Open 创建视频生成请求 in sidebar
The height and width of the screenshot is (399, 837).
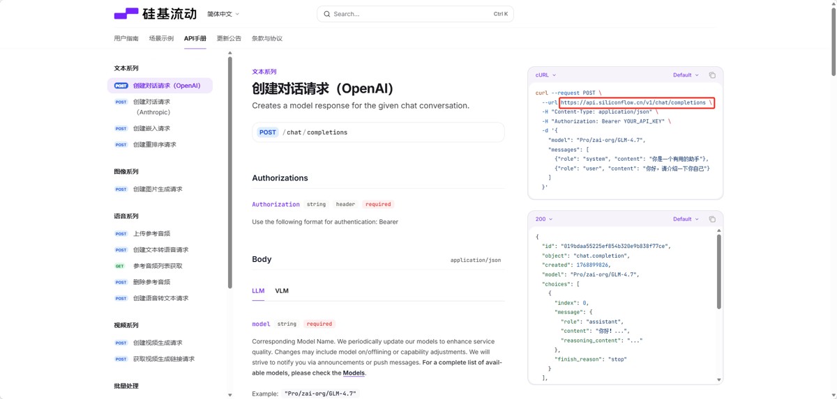[x=160, y=343]
